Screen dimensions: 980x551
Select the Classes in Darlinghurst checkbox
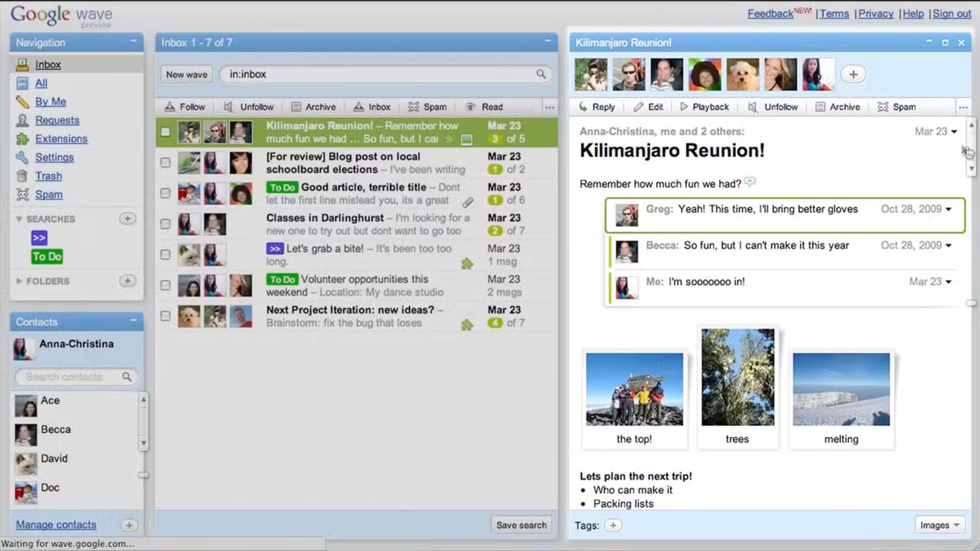coord(165,224)
